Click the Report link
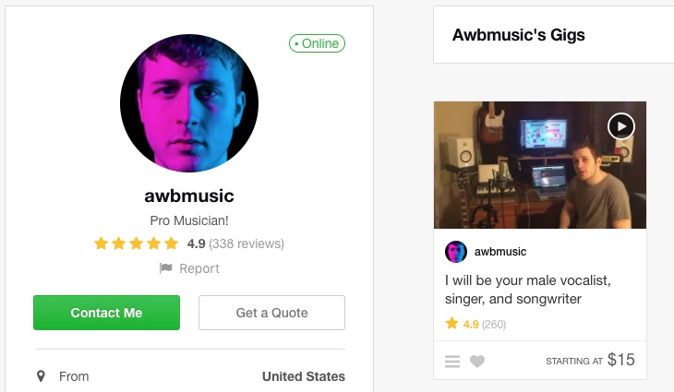The height and width of the screenshot is (392, 674). coord(199,268)
